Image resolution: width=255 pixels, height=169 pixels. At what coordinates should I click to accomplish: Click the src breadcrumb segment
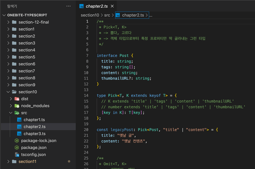click(x=107, y=15)
